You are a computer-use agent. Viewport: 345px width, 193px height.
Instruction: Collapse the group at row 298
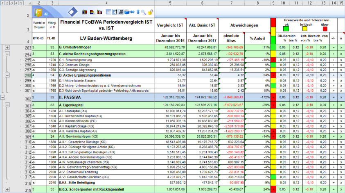click(8, 75)
